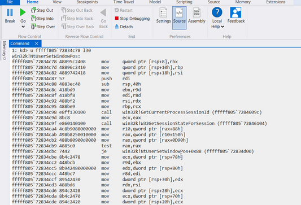
Task: Click Step Into Back button
Action: [x=77, y=19]
